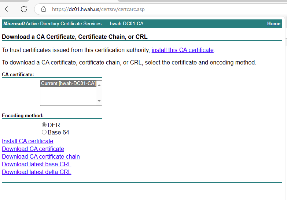The height and width of the screenshot is (200, 287).
Task: Select Current [hwah-DC01-CA] in the list
Action: coord(68,84)
